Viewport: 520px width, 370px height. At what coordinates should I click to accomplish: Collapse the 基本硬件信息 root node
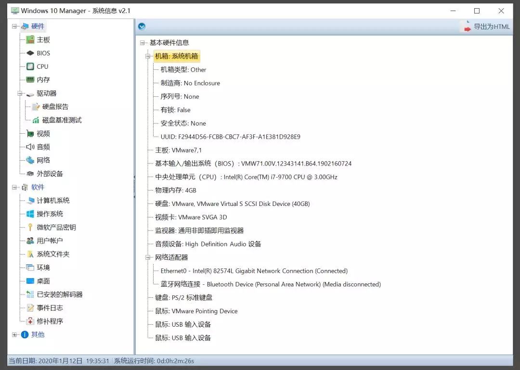coord(142,43)
